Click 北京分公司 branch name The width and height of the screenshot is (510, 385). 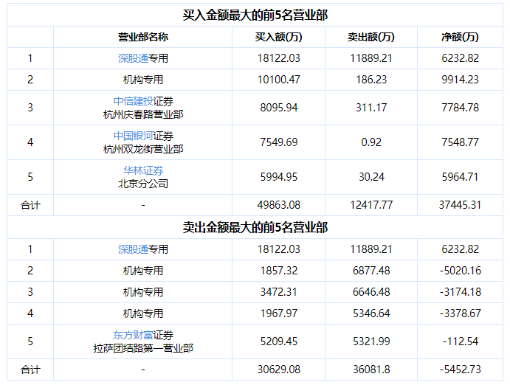[143, 184]
